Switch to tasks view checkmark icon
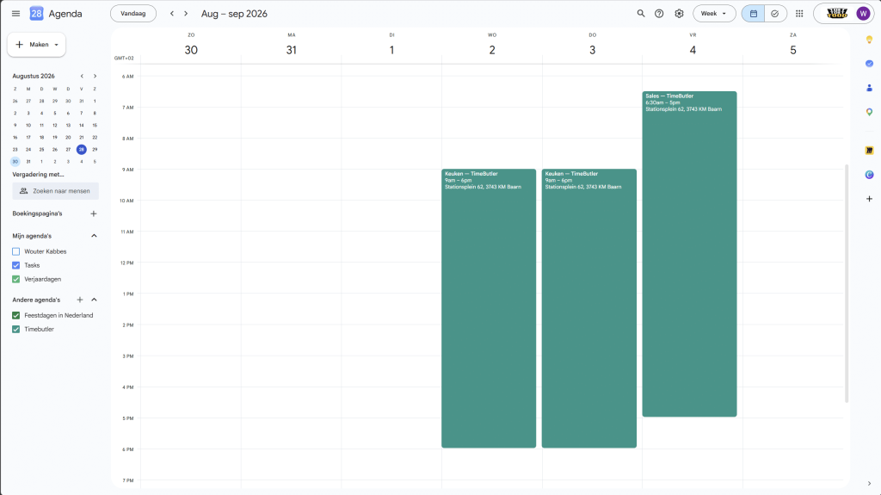The image size is (881, 495). [775, 14]
